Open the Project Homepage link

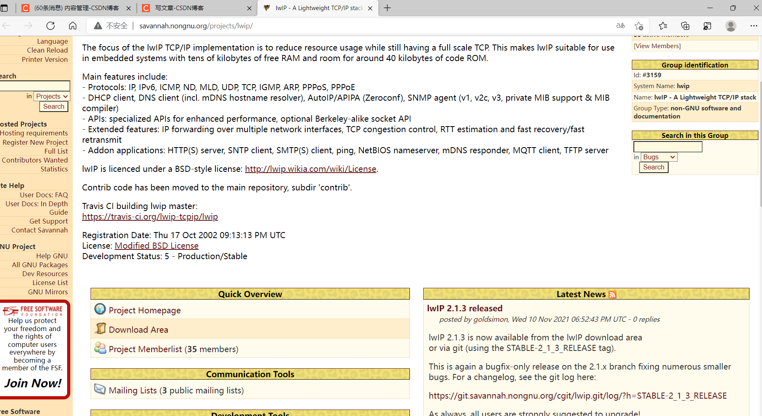point(145,310)
